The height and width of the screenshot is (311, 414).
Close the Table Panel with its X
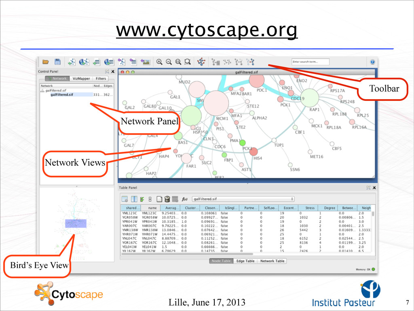[x=374, y=187]
